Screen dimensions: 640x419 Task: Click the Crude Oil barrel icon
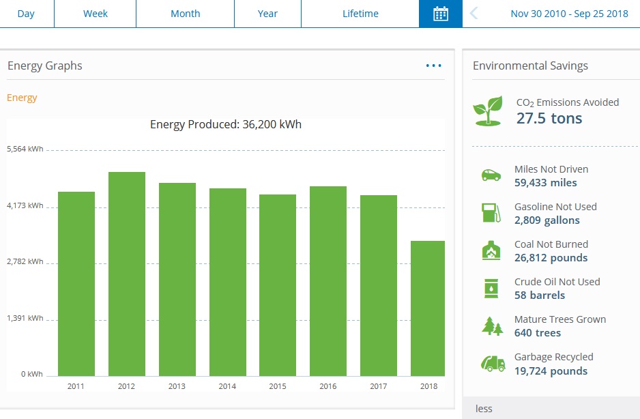[x=491, y=288]
